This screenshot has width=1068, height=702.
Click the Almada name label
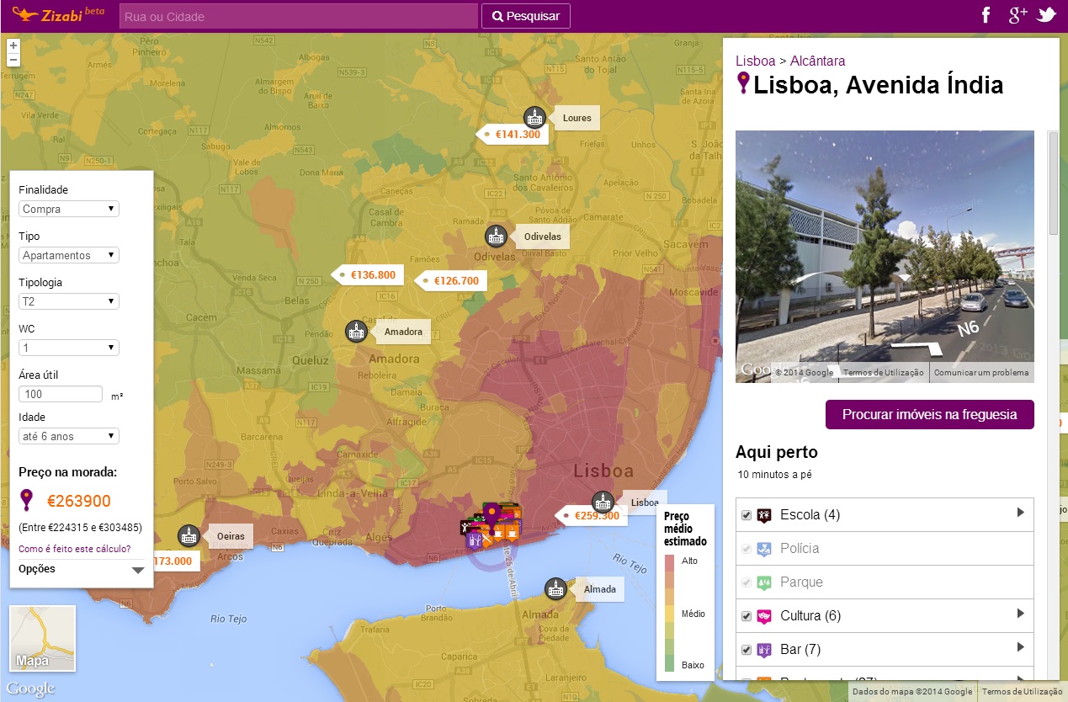(x=600, y=589)
